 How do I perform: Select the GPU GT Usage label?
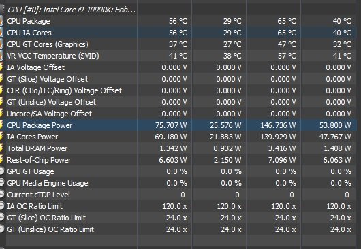[31, 171]
